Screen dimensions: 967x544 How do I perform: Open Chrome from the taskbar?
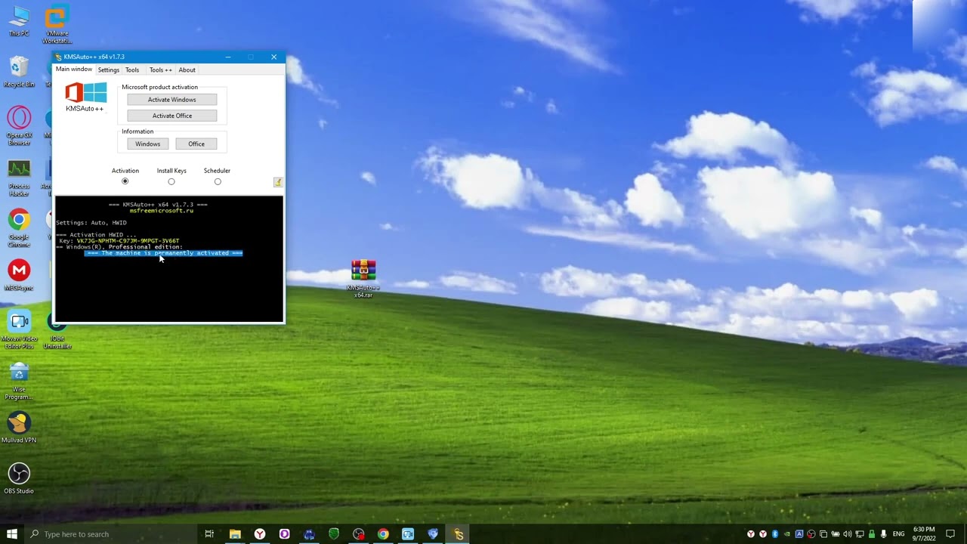pos(383,534)
